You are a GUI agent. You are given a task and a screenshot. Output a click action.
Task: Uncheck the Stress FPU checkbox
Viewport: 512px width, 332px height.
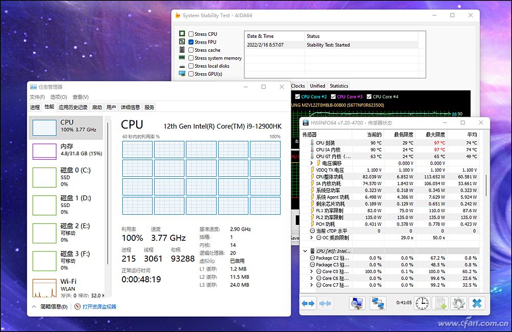pyautogui.click(x=191, y=42)
